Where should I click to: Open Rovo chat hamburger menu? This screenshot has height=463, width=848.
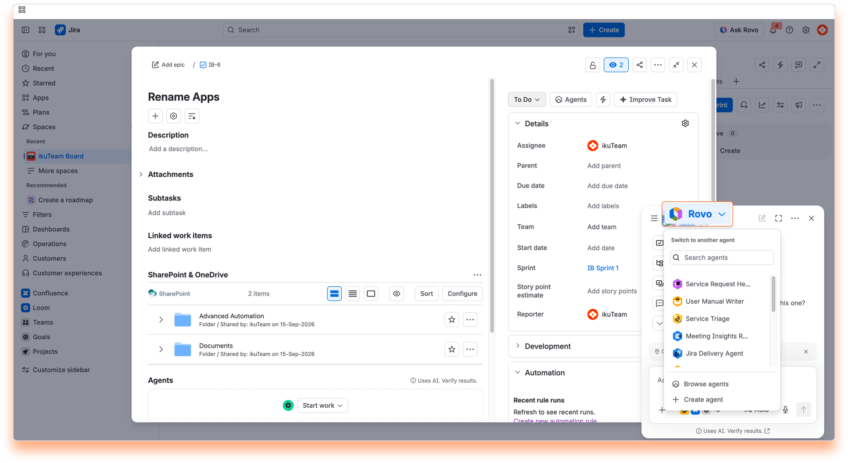pos(654,218)
